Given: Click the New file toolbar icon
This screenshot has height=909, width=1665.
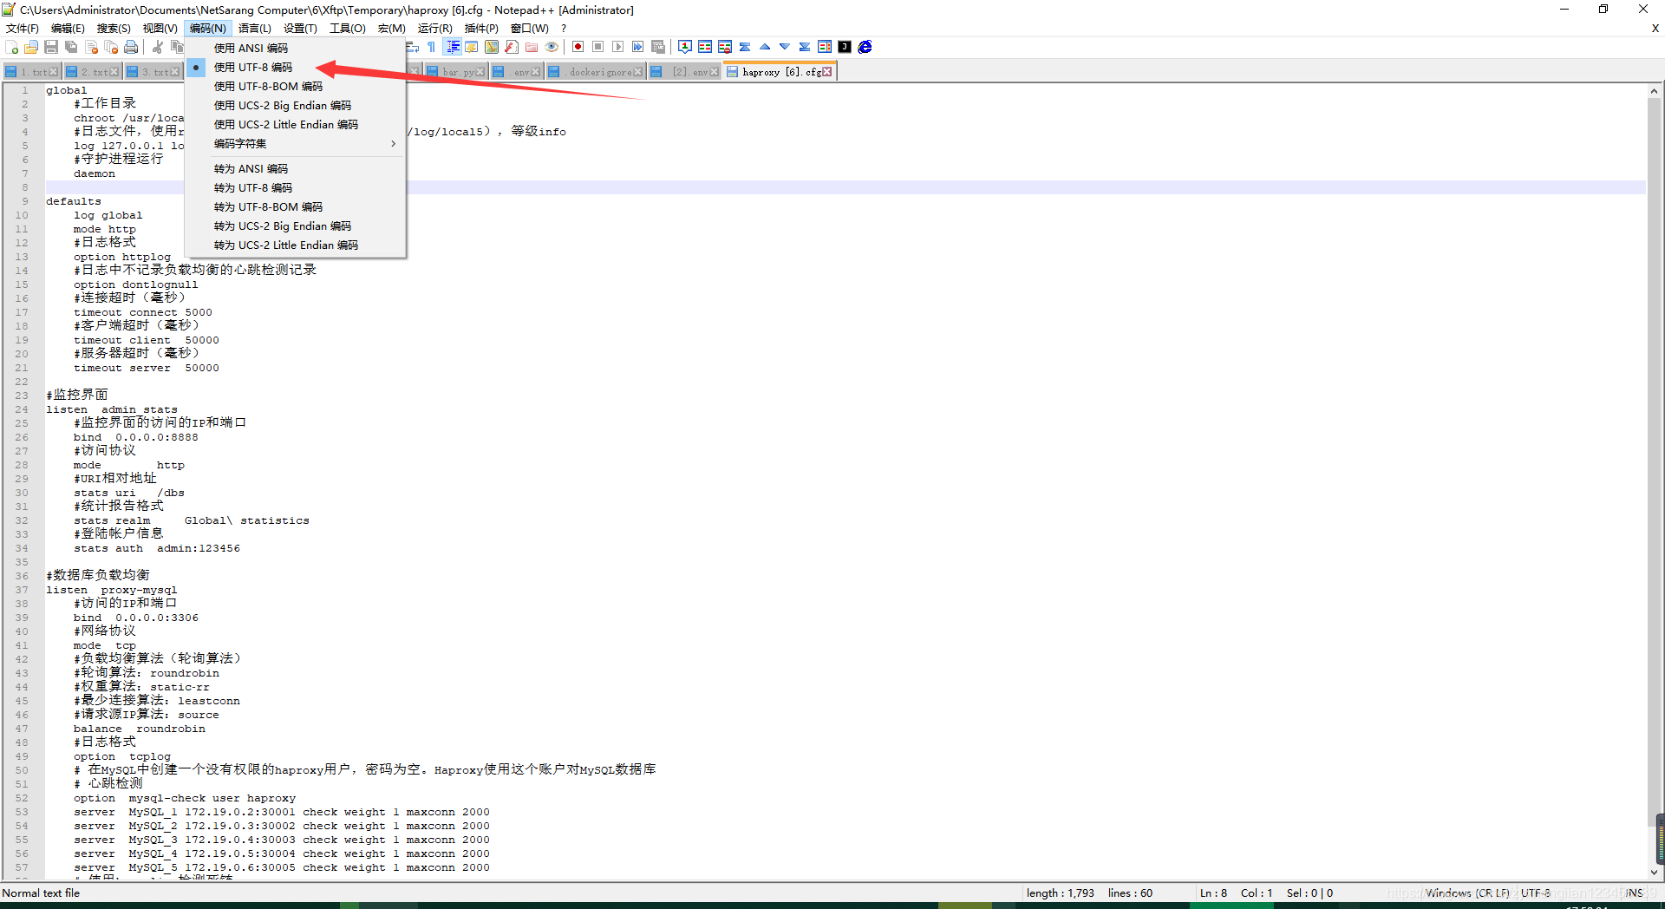Looking at the screenshot, I should click(x=12, y=47).
